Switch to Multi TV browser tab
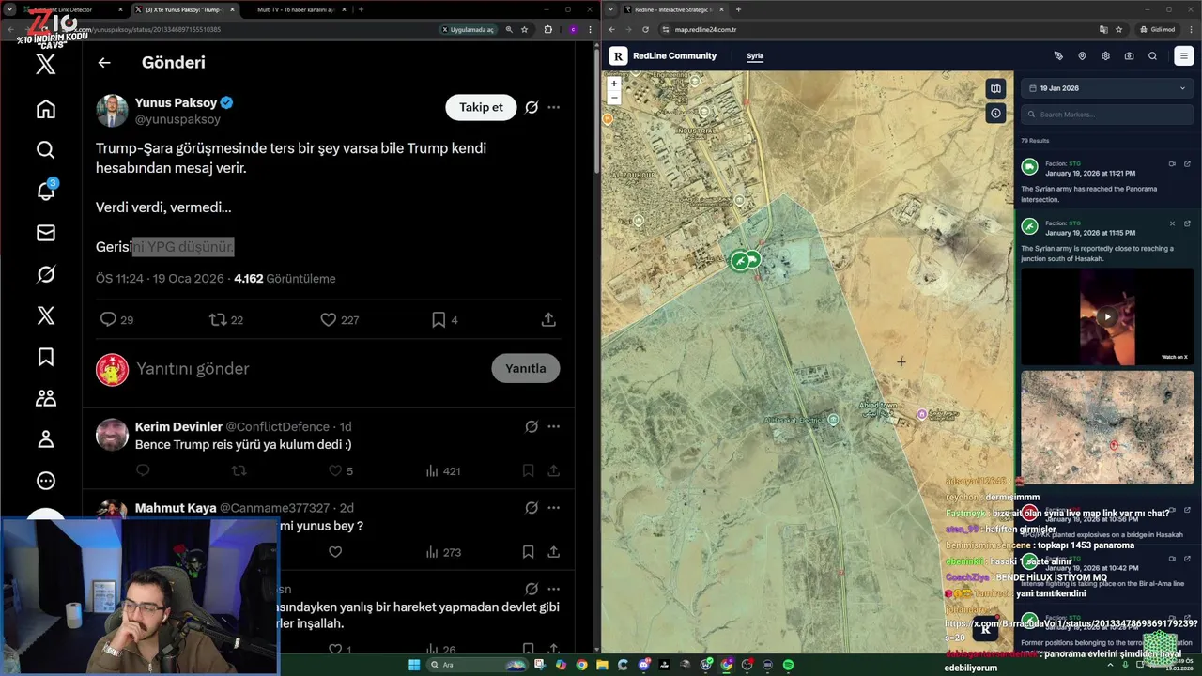The height and width of the screenshot is (676, 1202). [x=296, y=9]
